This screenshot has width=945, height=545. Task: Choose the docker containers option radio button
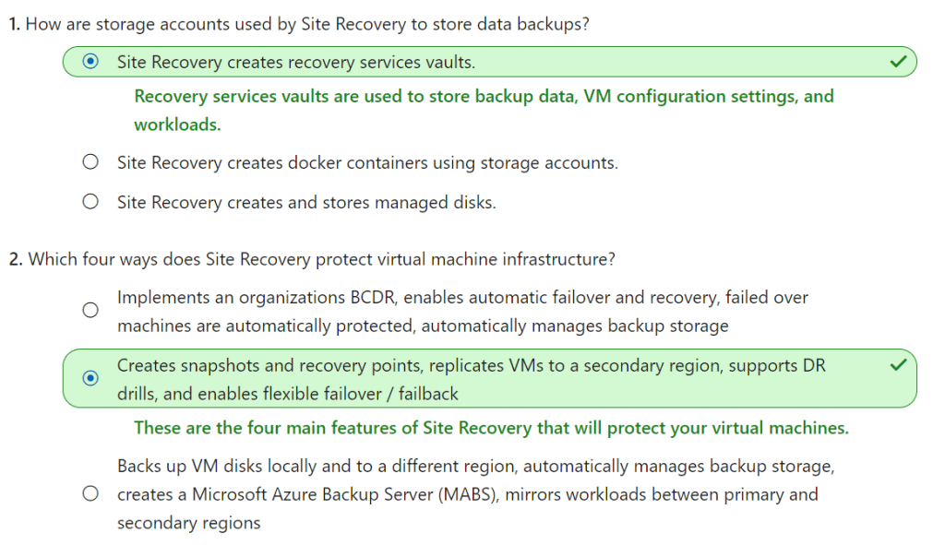pos(90,162)
